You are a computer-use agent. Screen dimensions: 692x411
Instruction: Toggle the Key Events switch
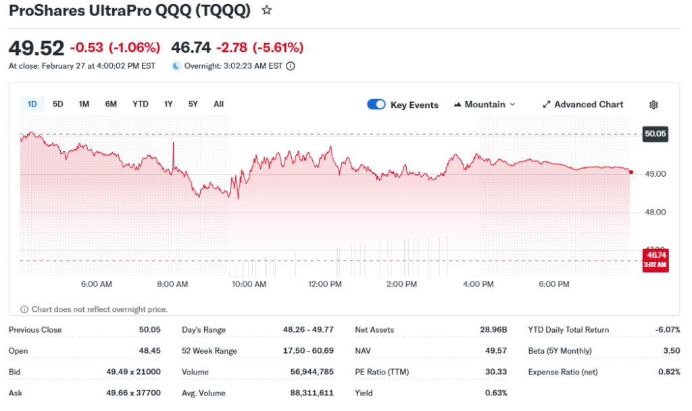pos(376,105)
